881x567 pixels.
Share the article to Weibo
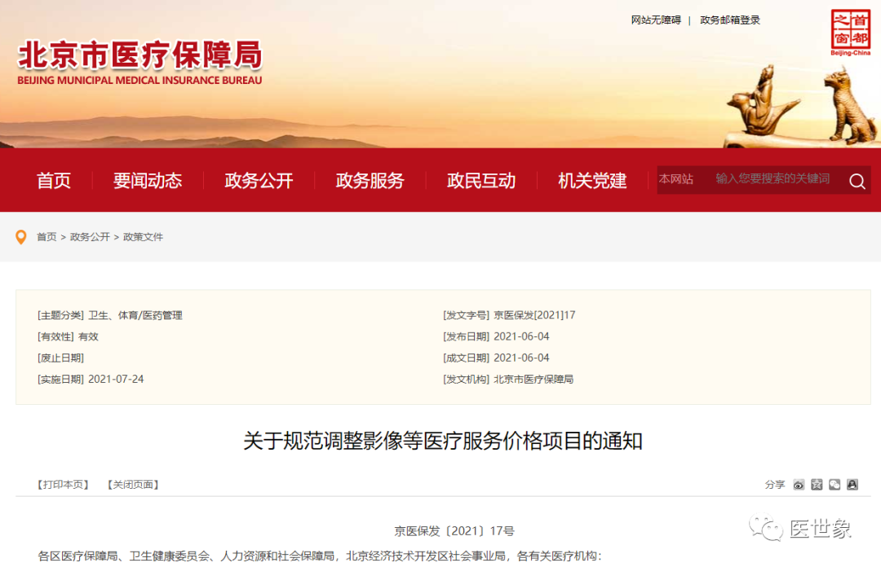(x=799, y=485)
